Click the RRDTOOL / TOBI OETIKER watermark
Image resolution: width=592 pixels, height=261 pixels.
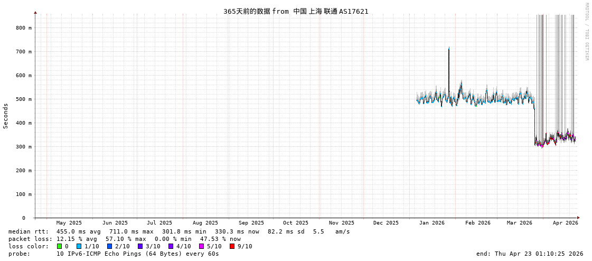[x=586, y=32]
